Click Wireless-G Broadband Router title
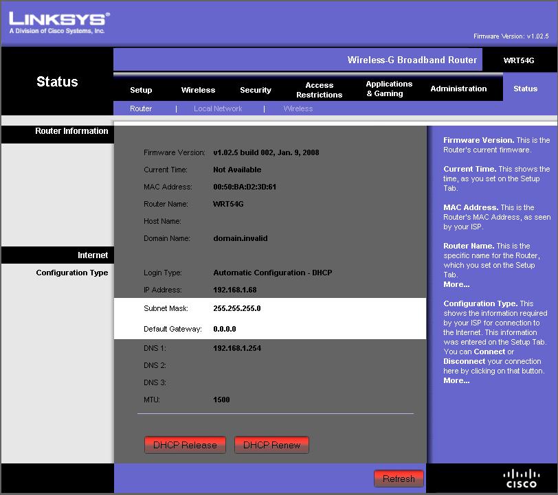This screenshot has width=558, height=495. [412, 60]
